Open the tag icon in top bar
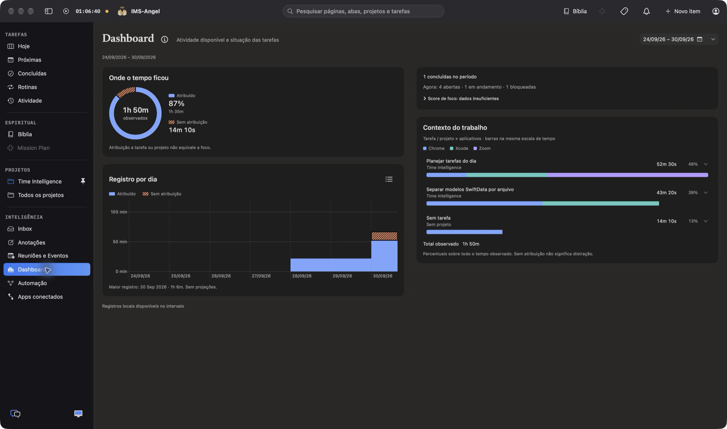This screenshot has height=429, width=727. click(x=624, y=11)
